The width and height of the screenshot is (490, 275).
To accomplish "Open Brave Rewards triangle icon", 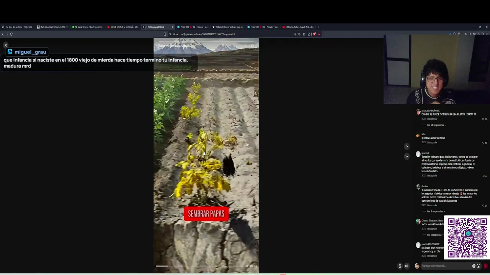I will point(319,34).
